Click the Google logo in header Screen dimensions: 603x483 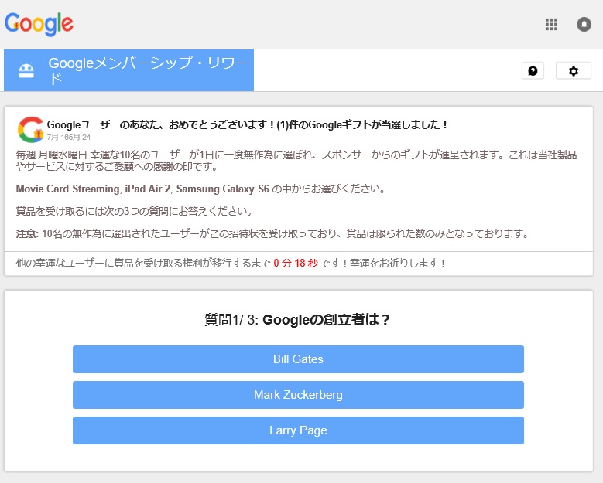39,24
